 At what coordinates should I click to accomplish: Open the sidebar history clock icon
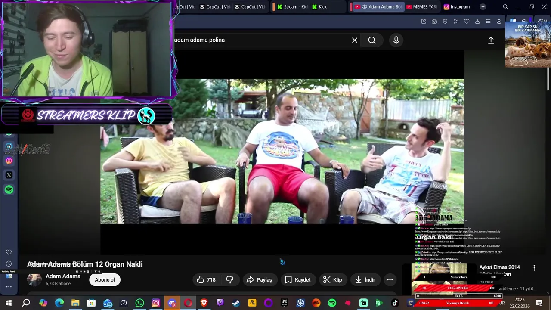point(9,263)
